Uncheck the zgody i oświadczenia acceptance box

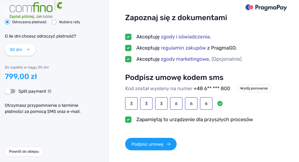[x=128, y=37]
